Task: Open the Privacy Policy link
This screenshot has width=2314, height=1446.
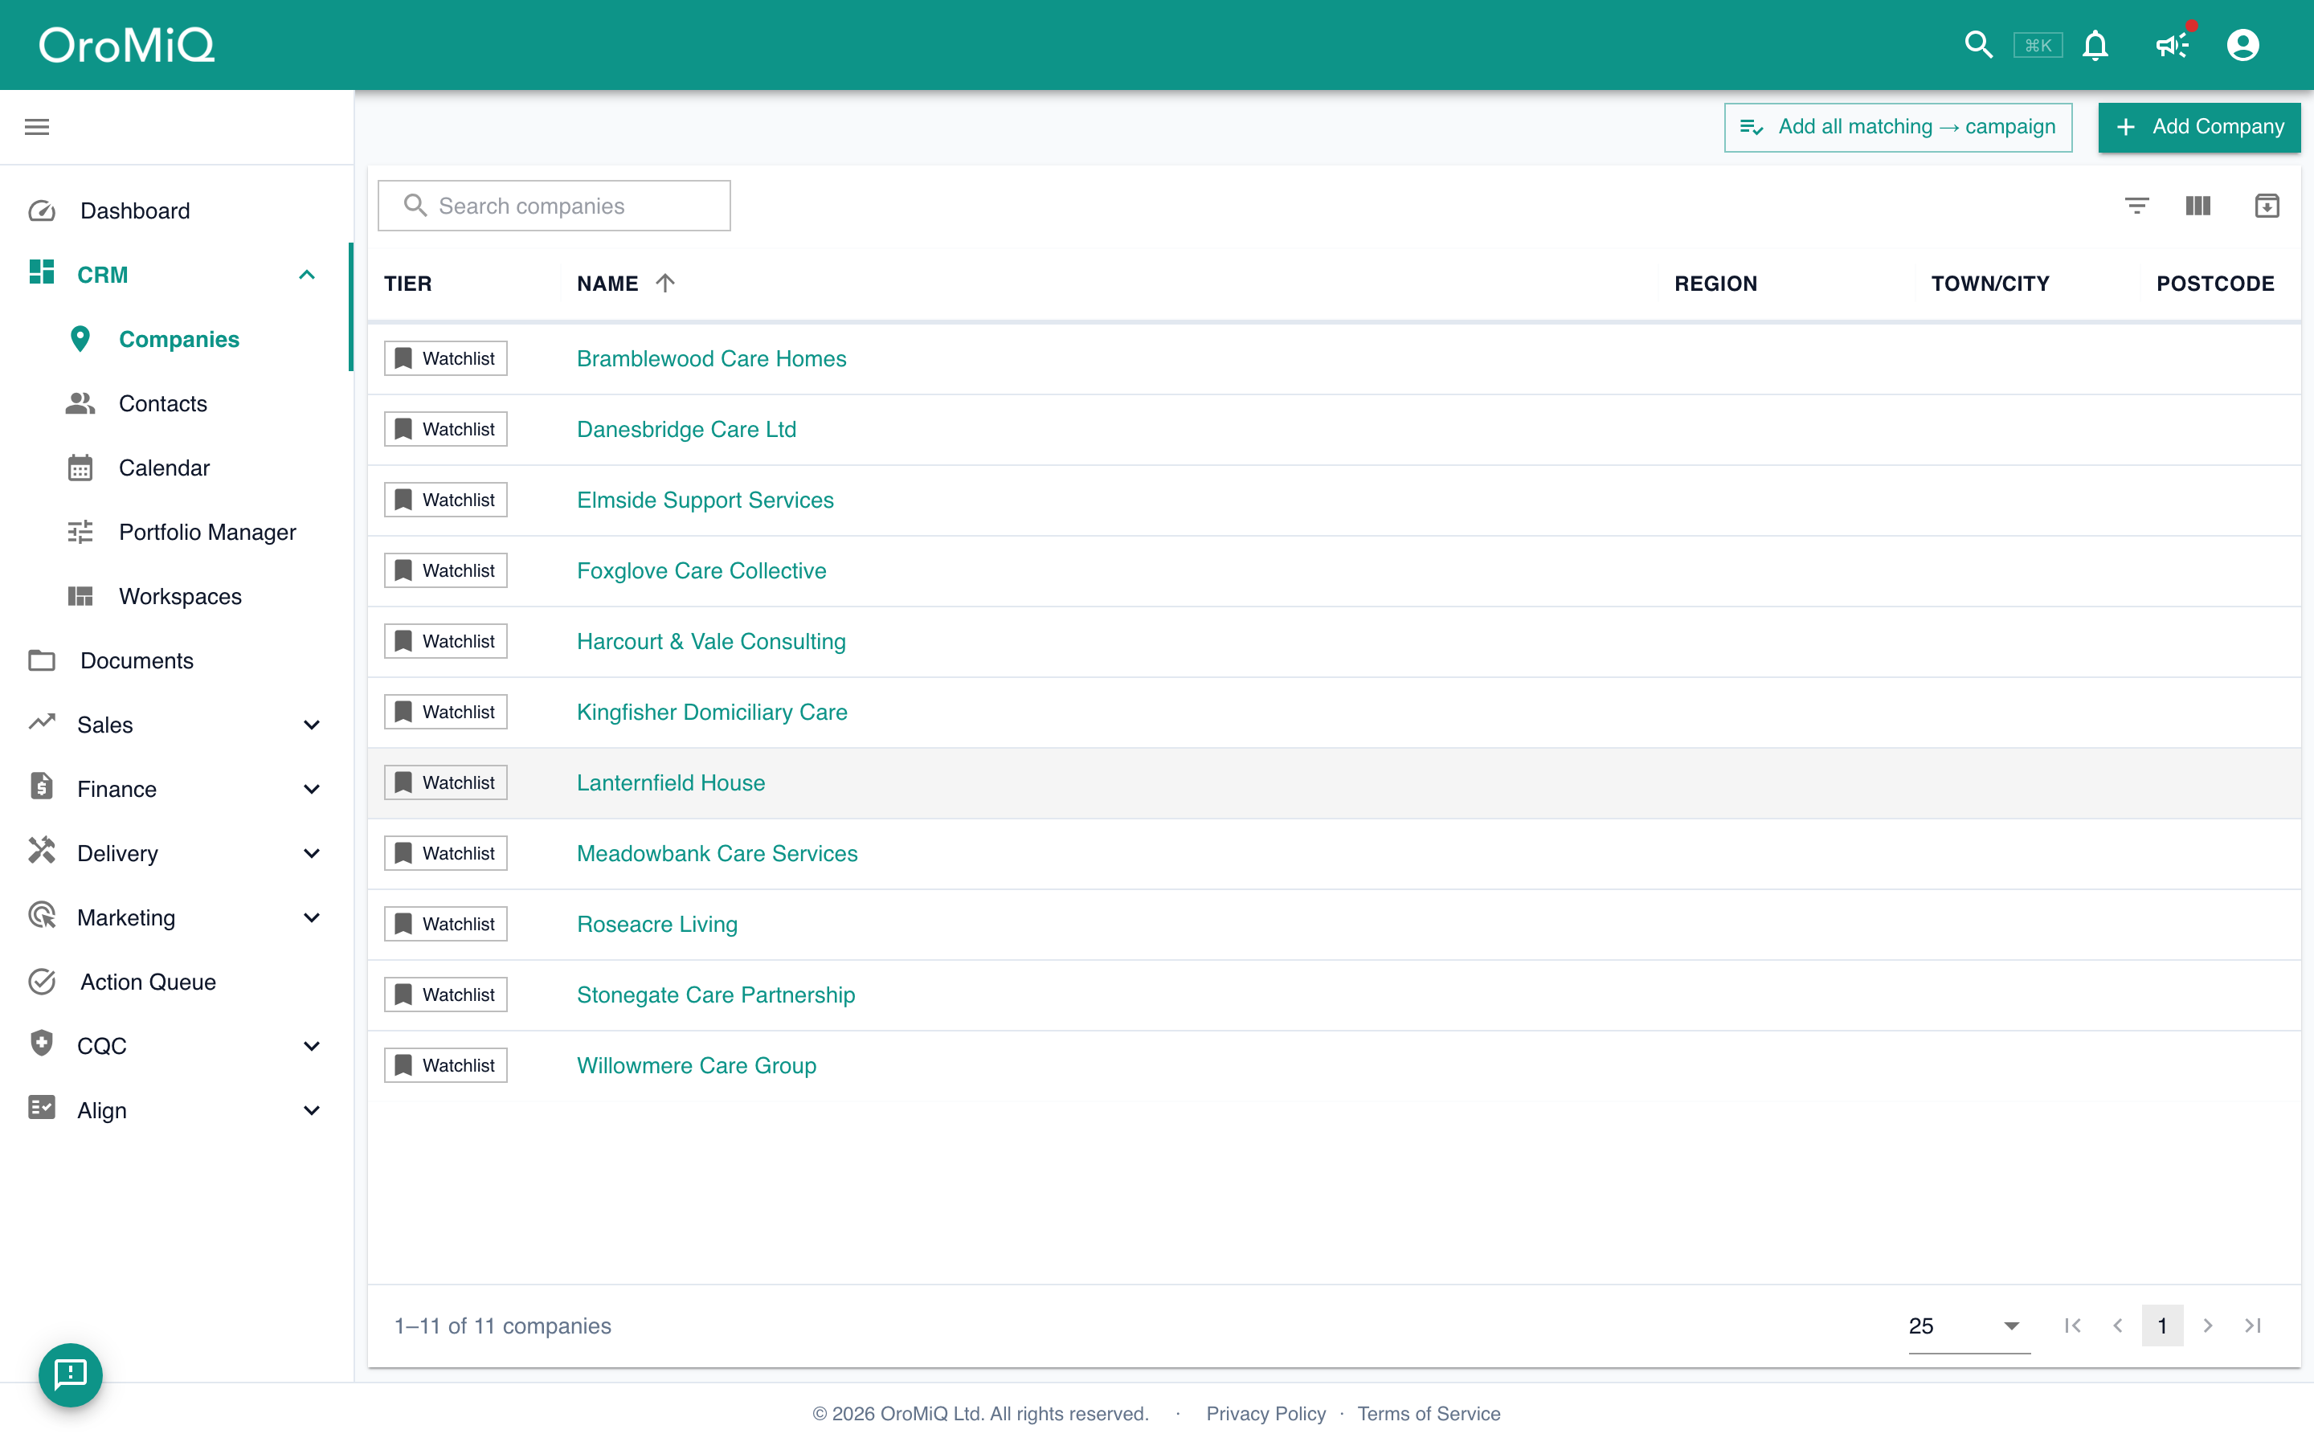Action: coord(1266,1414)
